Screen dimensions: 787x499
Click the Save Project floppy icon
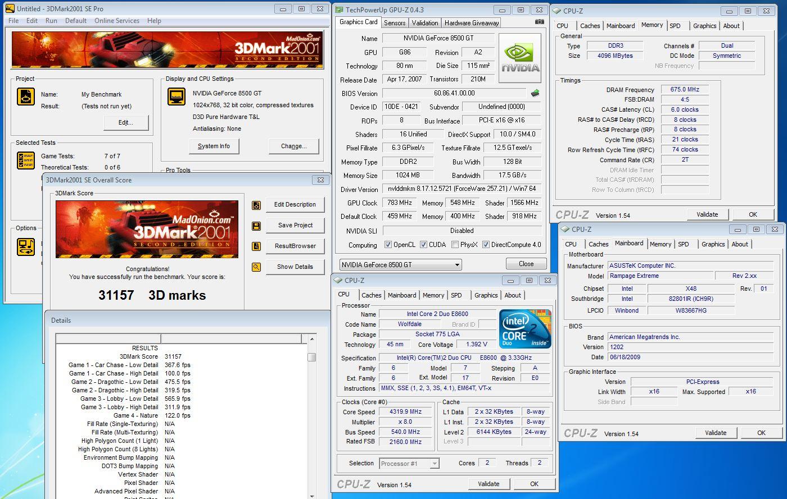coord(256,226)
